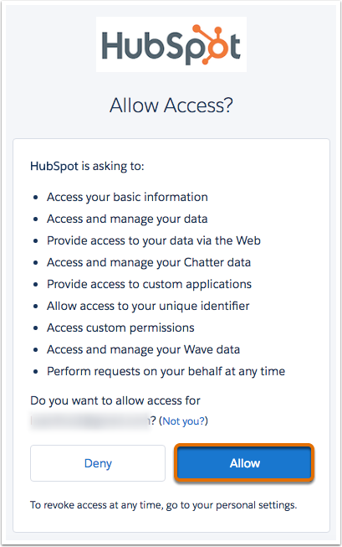Click the Deny button
Screen dimensions: 342x547
point(98,463)
